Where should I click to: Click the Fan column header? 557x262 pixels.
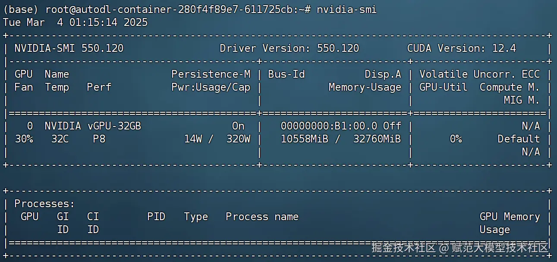[24, 87]
